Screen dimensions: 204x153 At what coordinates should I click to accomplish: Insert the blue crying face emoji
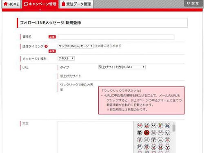(167, 126)
